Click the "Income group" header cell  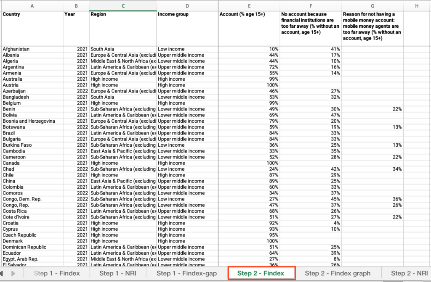[x=187, y=29]
